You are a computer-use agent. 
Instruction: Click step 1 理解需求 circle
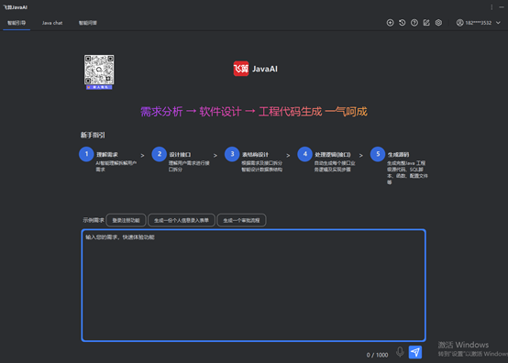86,154
